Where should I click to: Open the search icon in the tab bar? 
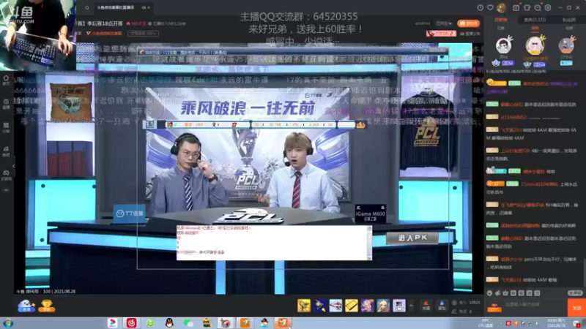click(x=86, y=7)
